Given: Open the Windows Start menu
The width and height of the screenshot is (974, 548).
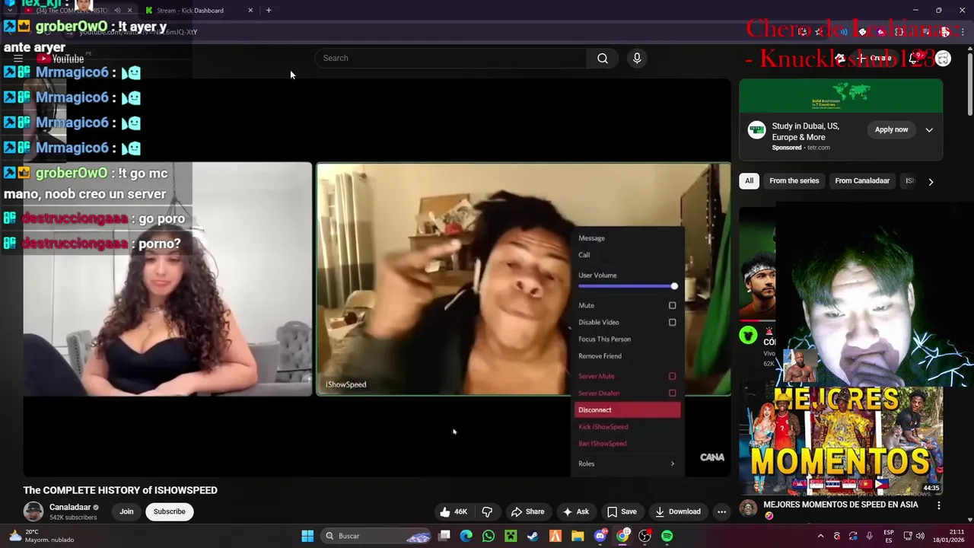Looking at the screenshot, I should 307,536.
